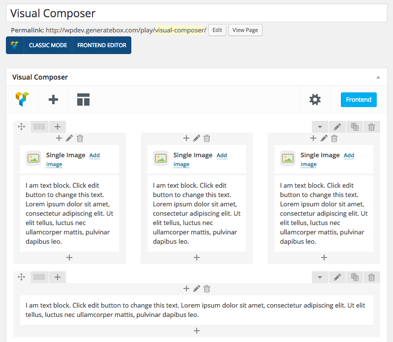The width and height of the screenshot is (393, 342).
Task: Delete the first row with trash icon
Action: coord(371,127)
